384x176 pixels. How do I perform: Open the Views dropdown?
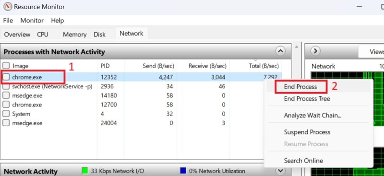coord(371,51)
